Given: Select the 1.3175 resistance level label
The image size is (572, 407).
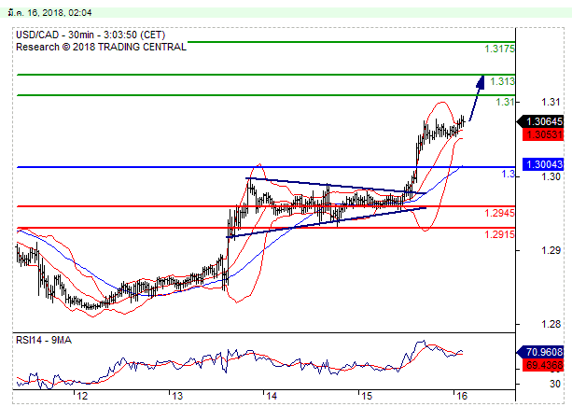Looking at the screenshot, I should [499, 49].
